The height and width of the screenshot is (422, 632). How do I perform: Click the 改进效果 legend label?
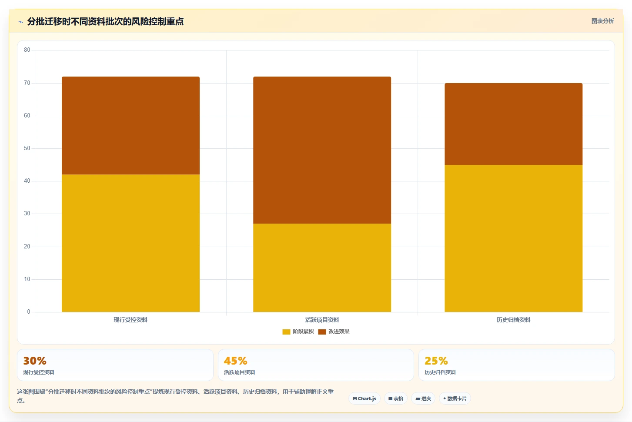[x=339, y=332]
